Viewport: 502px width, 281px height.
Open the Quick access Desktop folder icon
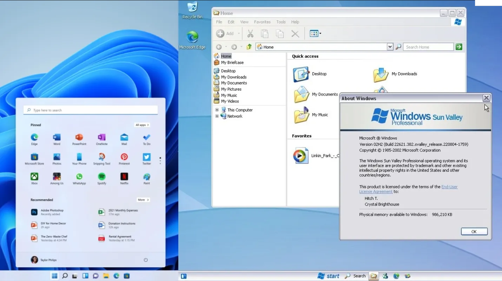point(301,74)
